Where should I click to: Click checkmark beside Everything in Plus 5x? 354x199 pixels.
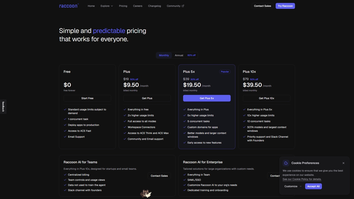point(244,109)
